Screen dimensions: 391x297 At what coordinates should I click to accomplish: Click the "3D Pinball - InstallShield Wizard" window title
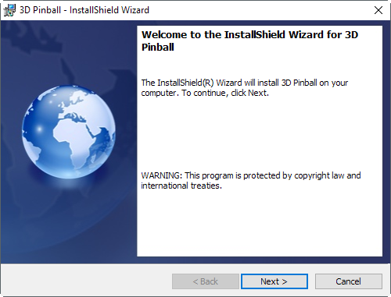tap(84, 10)
